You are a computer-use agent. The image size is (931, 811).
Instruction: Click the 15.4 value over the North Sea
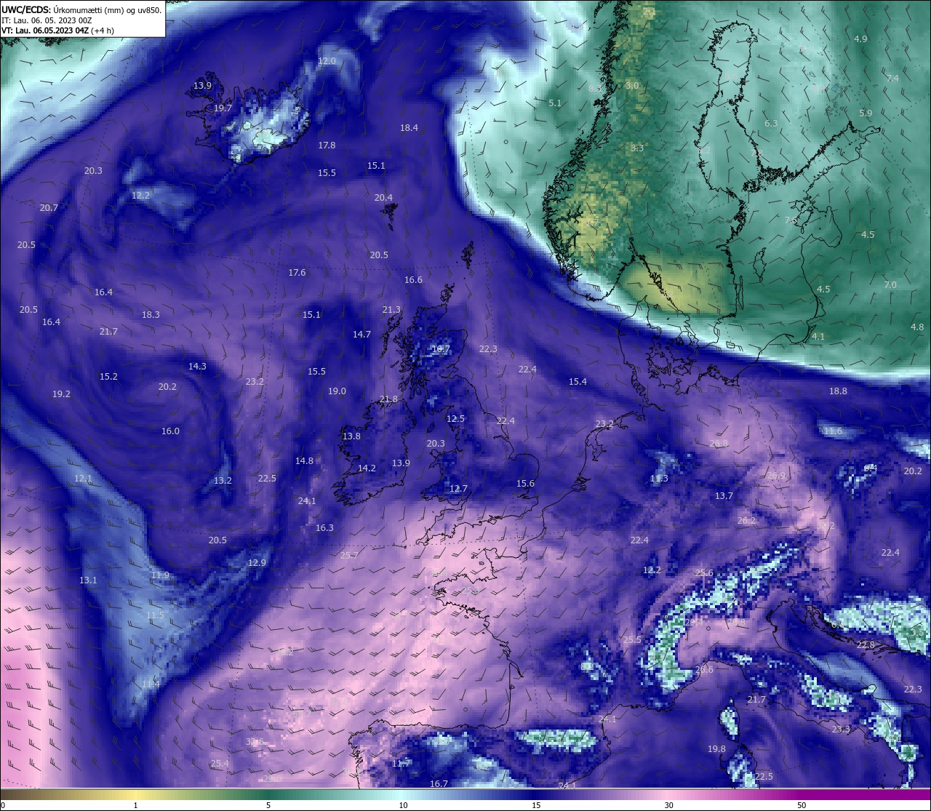point(578,382)
